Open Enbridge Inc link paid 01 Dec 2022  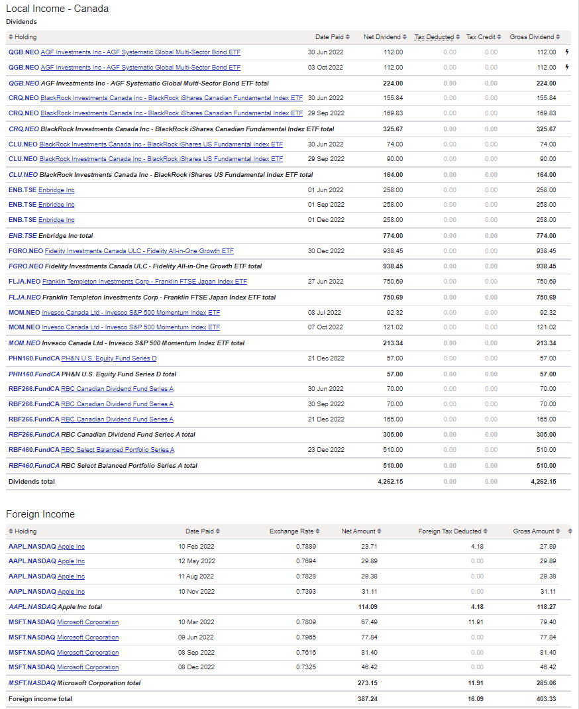[x=56, y=220]
